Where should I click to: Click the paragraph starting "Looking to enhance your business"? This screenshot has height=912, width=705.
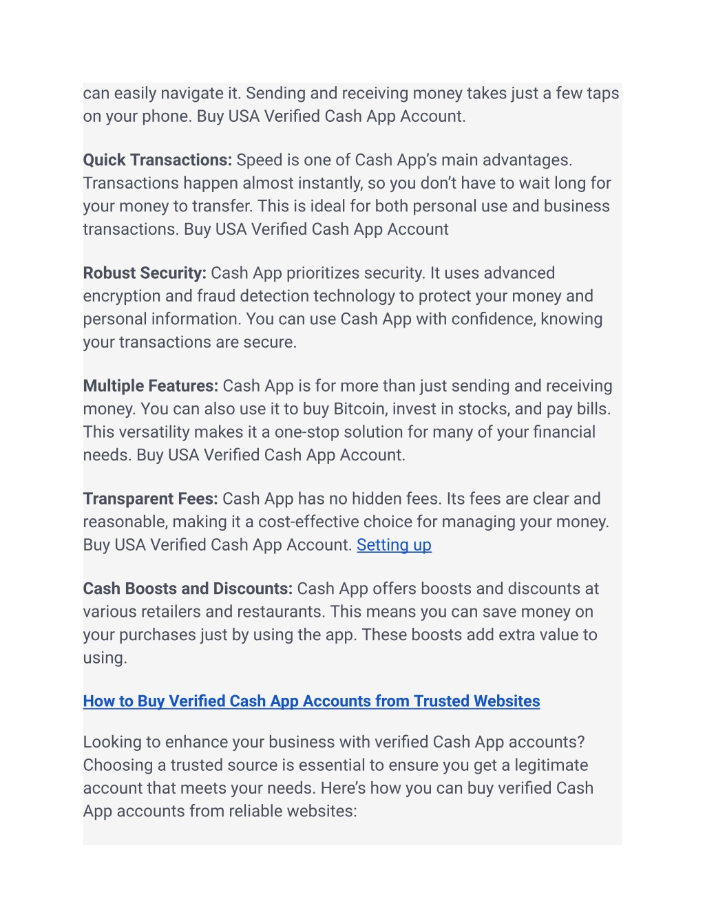point(337,776)
